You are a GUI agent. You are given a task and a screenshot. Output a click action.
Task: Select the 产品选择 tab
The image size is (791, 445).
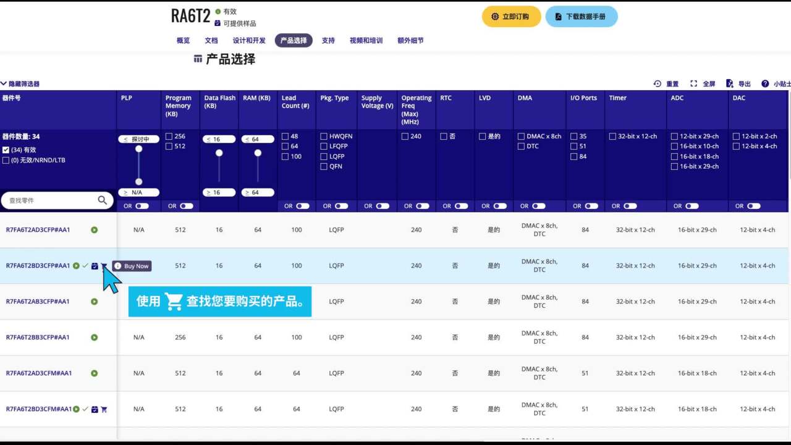click(x=294, y=41)
